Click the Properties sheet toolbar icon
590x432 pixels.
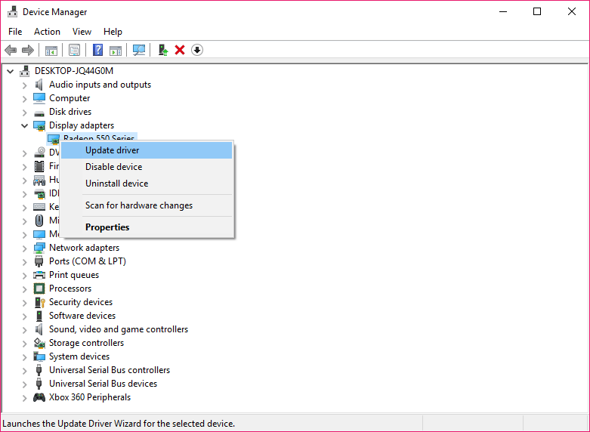(75, 50)
